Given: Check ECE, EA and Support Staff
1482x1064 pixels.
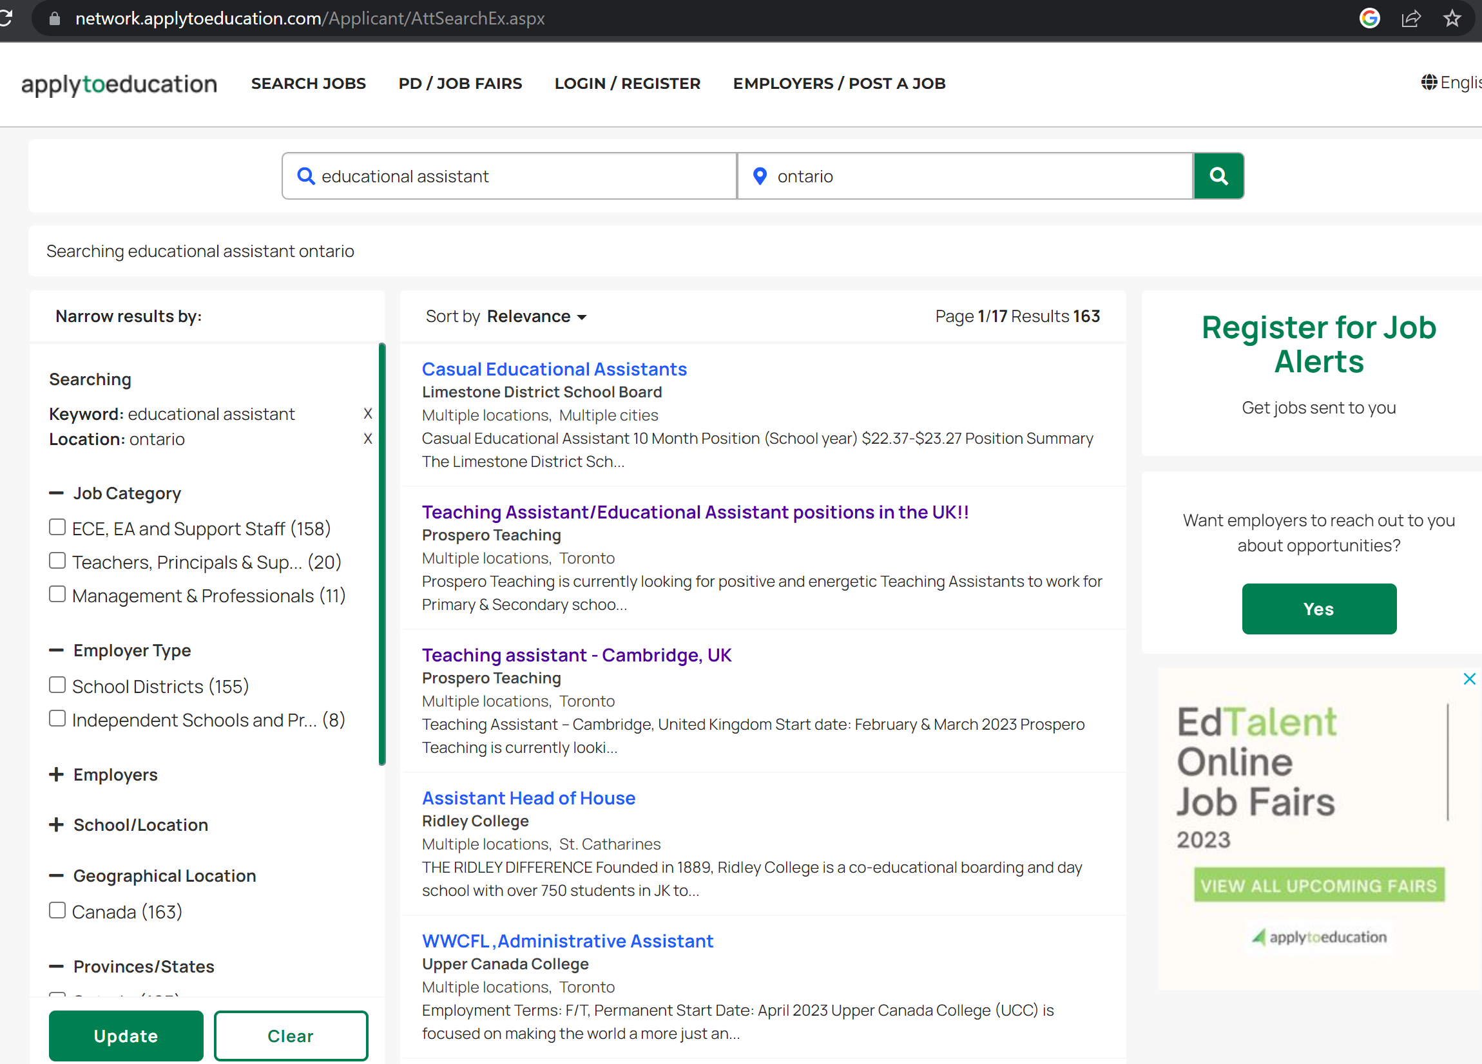Looking at the screenshot, I should 57,527.
